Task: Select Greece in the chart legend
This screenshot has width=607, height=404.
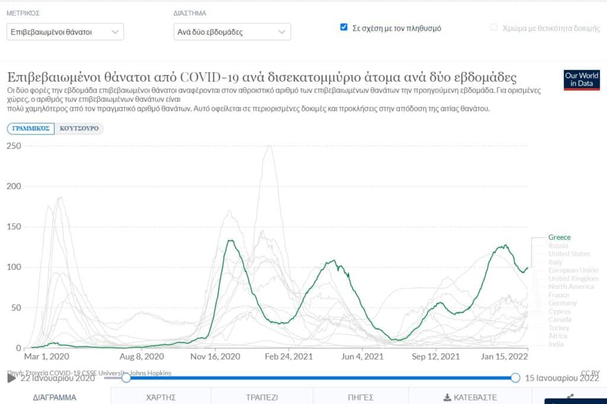Action: pyautogui.click(x=560, y=237)
